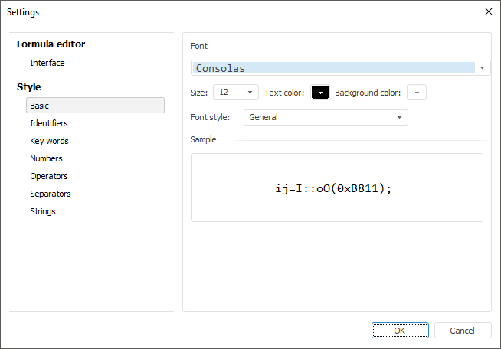Screen dimensions: 501x349
Task: Select Interface under Formula editor
Action: 47,63
